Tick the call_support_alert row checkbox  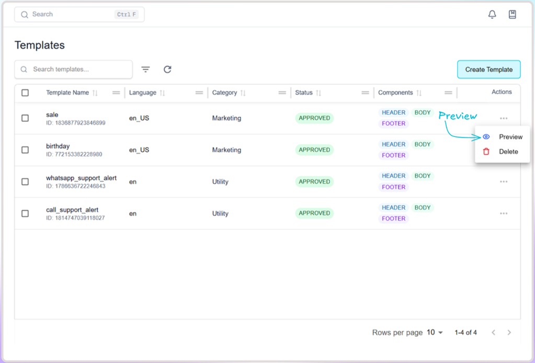(x=25, y=213)
